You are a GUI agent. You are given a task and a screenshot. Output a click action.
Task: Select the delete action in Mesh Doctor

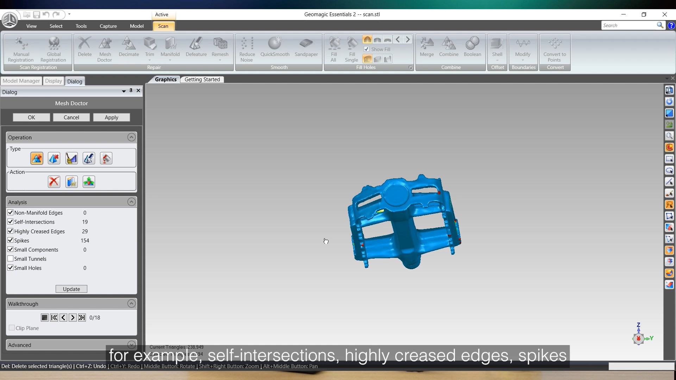click(x=54, y=181)
